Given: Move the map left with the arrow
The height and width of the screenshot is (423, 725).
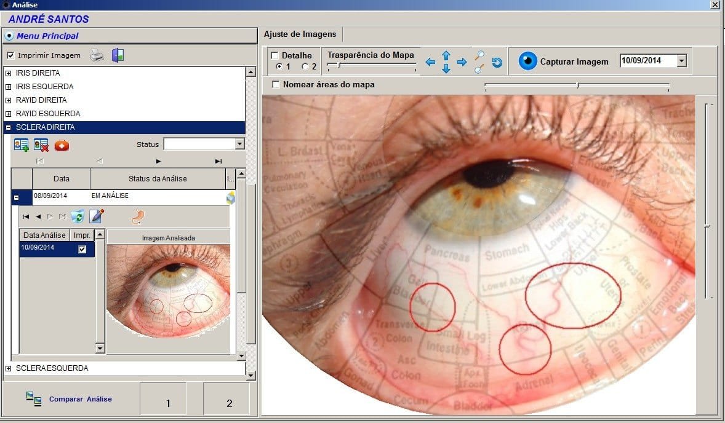Looking at the screenshot, I should coord(430,62).
